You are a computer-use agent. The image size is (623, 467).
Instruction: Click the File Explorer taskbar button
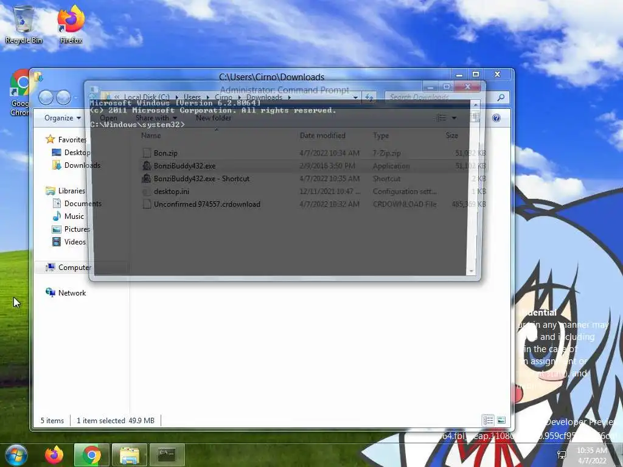(x=130, y=455)
